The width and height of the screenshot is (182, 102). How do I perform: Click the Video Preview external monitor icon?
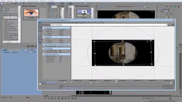(x=104, y=6)
